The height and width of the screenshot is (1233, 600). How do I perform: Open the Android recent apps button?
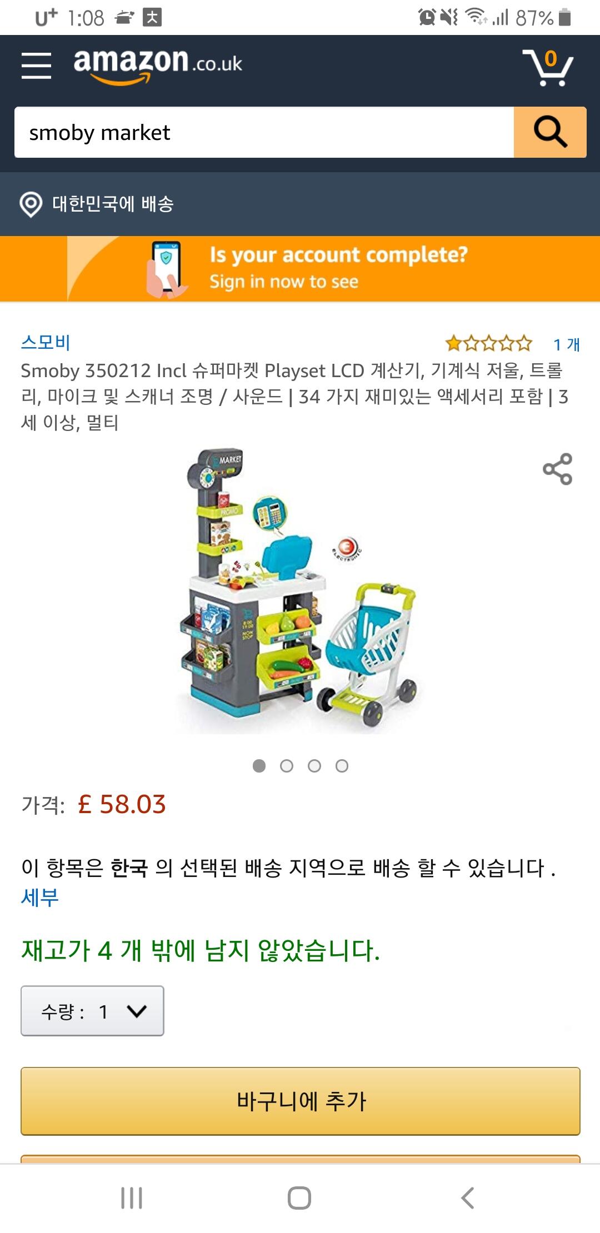click(x=132, y=1198)
